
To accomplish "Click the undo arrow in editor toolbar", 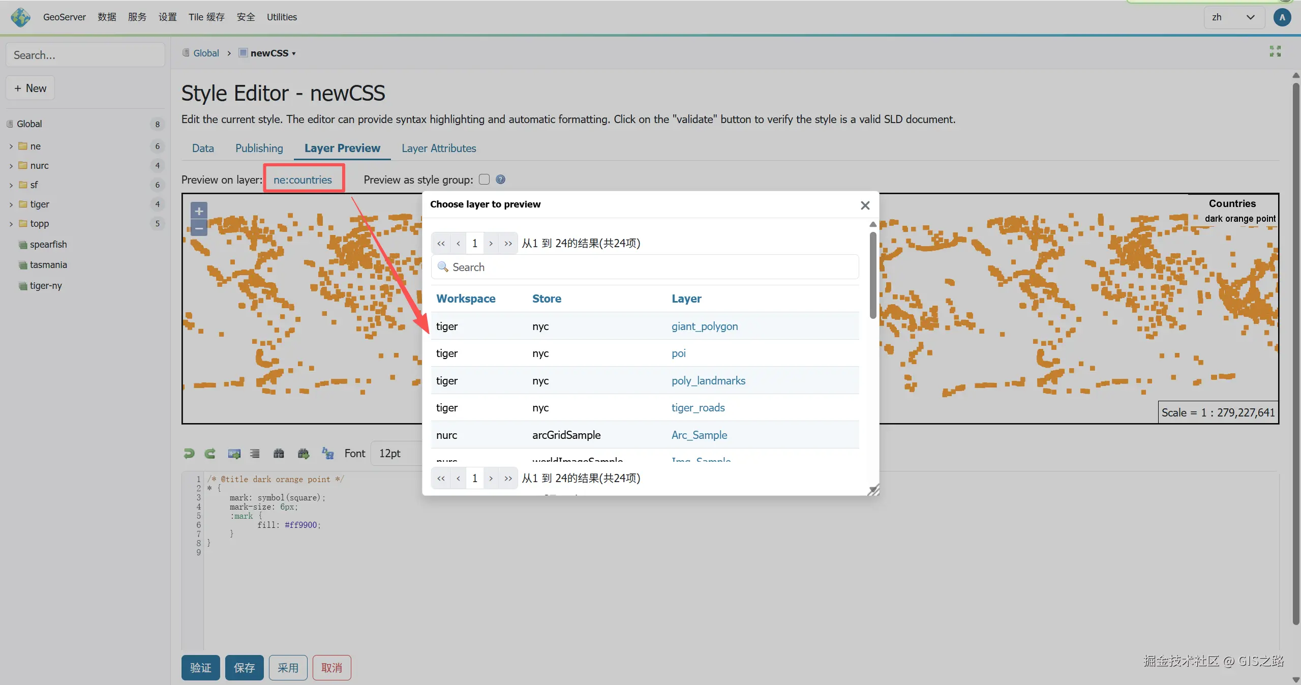I will pos(189,453).
